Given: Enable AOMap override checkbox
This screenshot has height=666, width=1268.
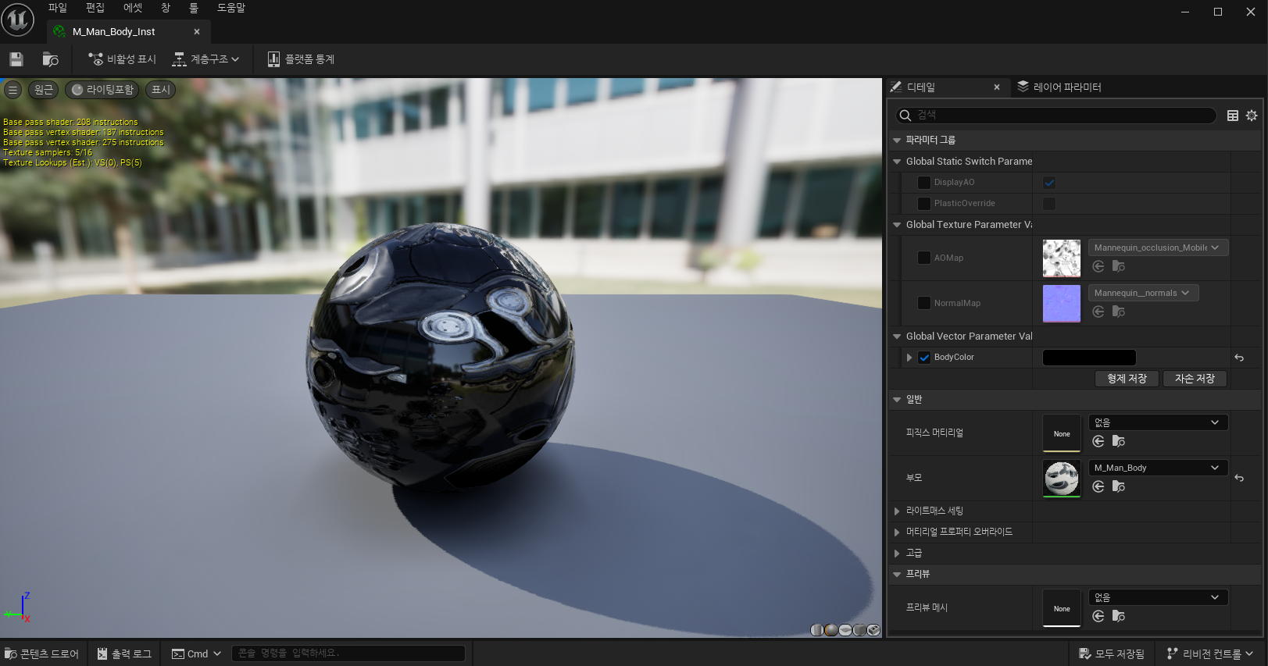Looking at the screenshot, I should [x=924, y=258].
